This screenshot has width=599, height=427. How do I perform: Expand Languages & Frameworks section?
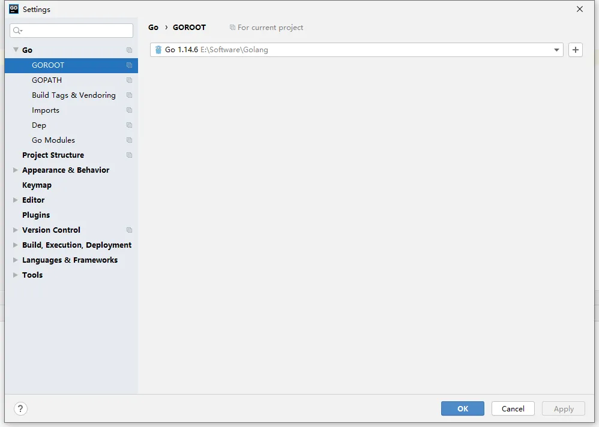(x=16, y=260)
